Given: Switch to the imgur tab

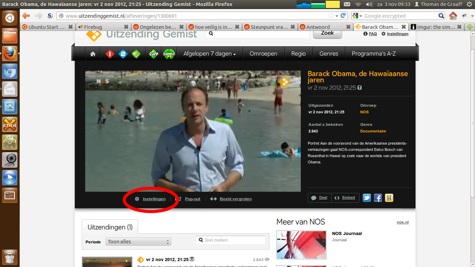Looking at the screenshot, I should click(436, 27).
